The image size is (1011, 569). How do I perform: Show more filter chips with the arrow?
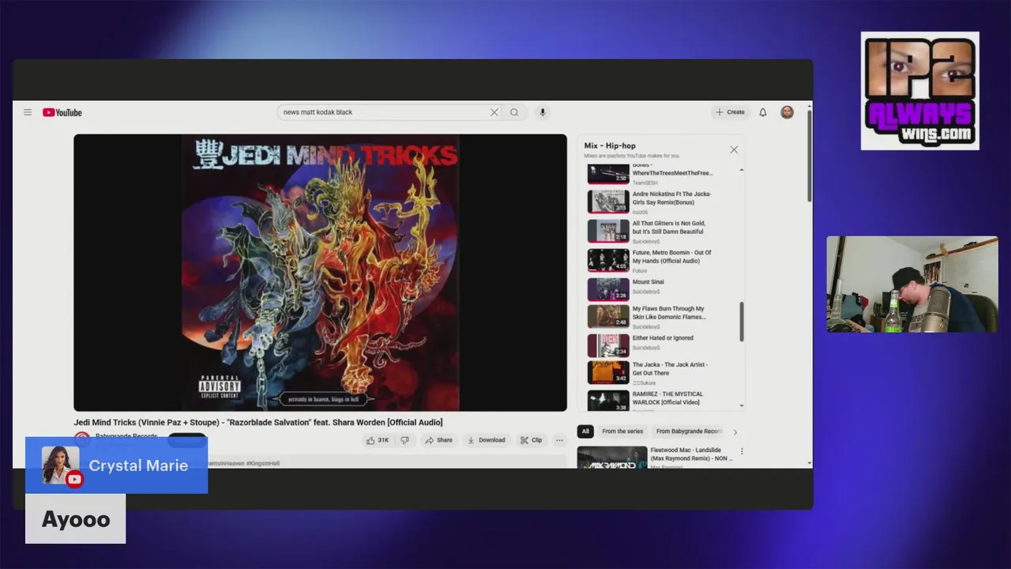pyautogui.click(x=735, y=432)
